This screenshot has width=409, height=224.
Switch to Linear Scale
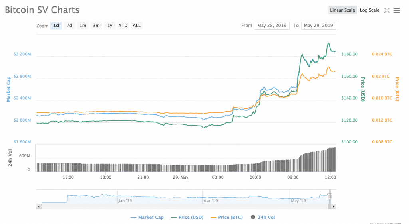(342, 10)
